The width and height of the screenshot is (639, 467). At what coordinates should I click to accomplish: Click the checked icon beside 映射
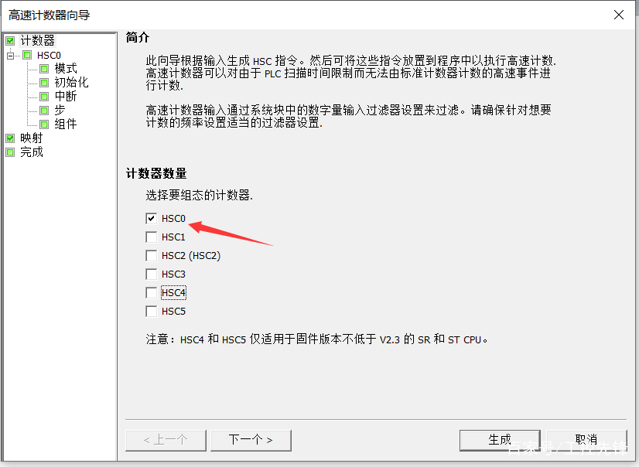[x=10, y=138]
